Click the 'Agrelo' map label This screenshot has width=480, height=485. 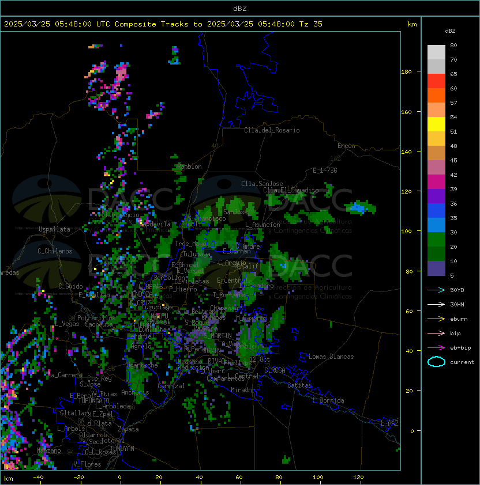coord(141,346)
